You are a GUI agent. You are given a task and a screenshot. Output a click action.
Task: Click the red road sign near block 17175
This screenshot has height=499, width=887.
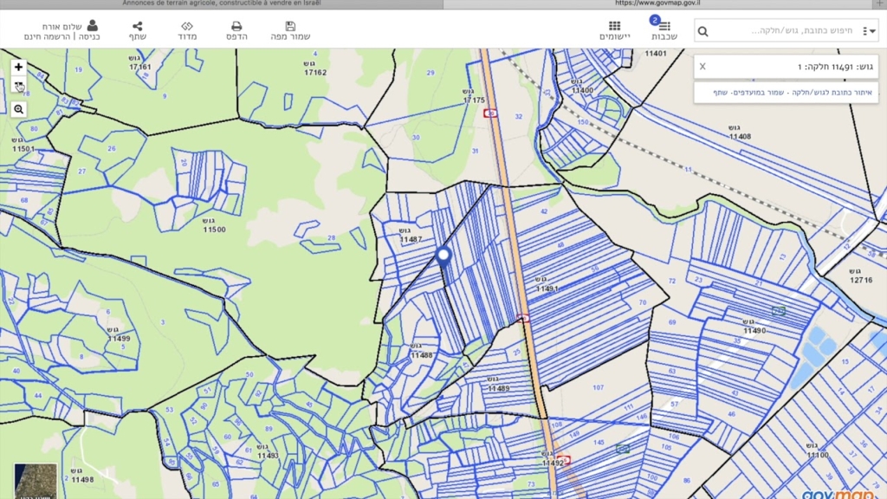click(491, 113)
